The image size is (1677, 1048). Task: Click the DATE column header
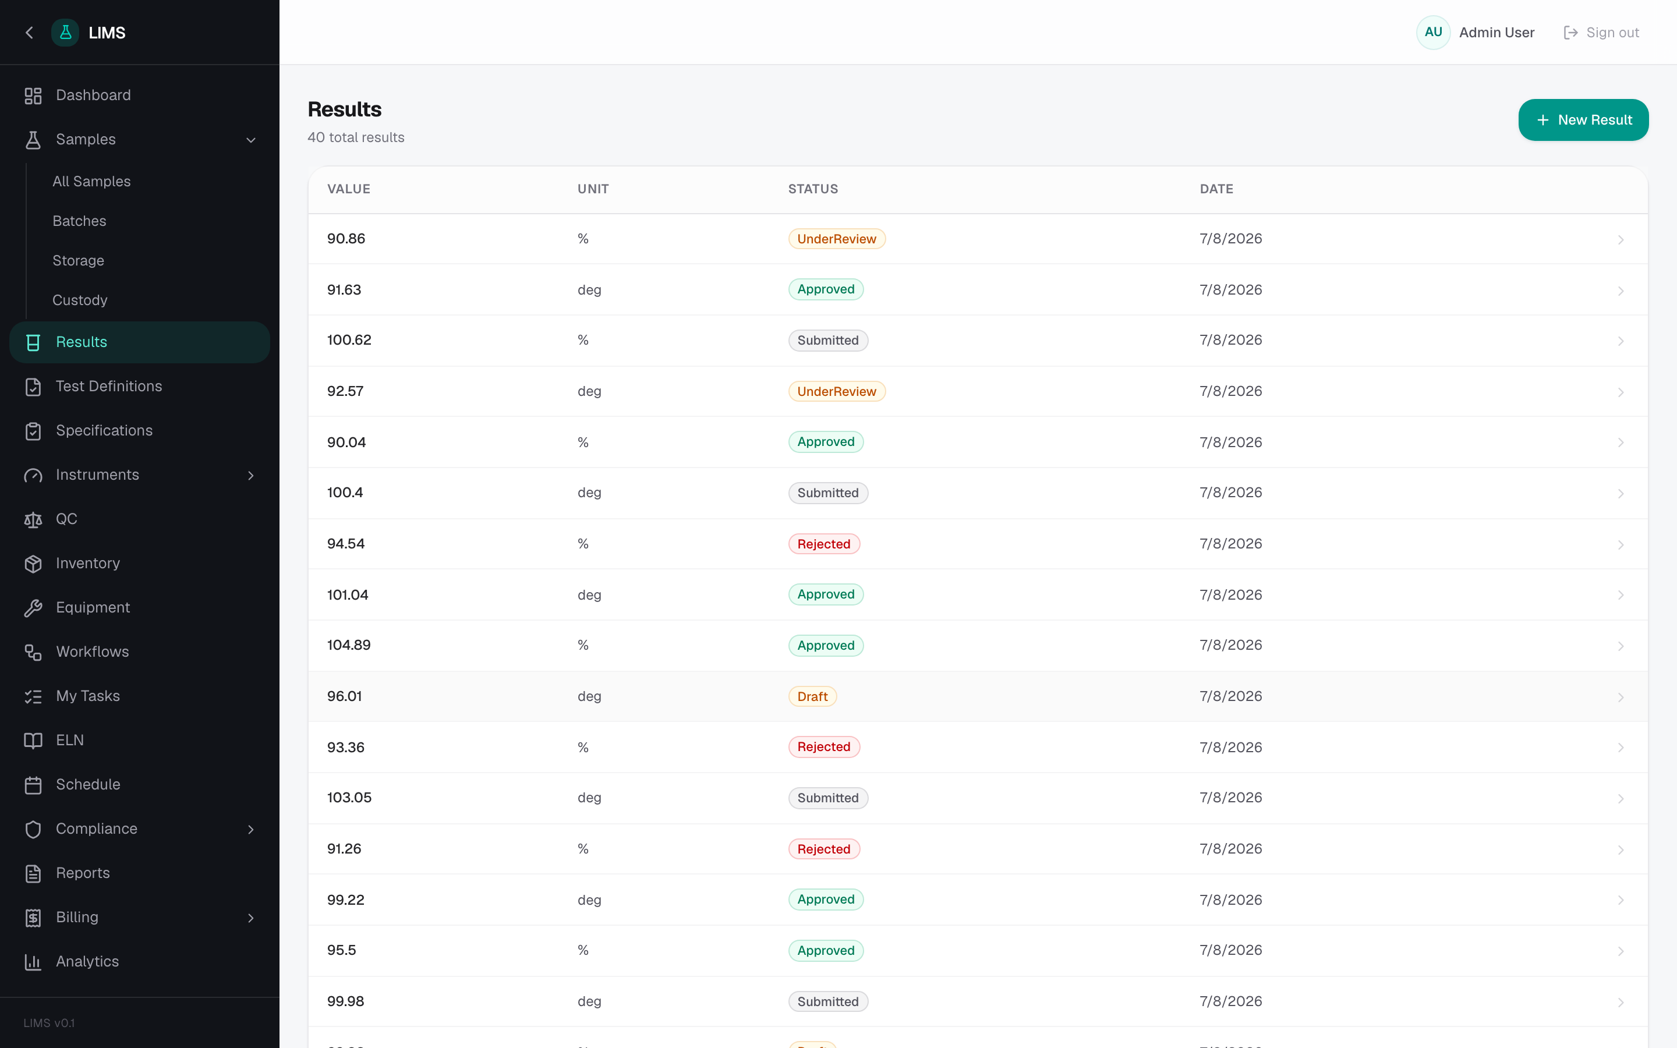pyautogui.click(x=1216, y=189)
